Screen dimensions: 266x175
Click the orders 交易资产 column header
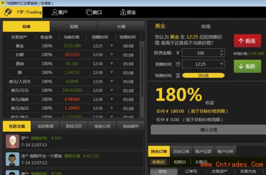219,171
